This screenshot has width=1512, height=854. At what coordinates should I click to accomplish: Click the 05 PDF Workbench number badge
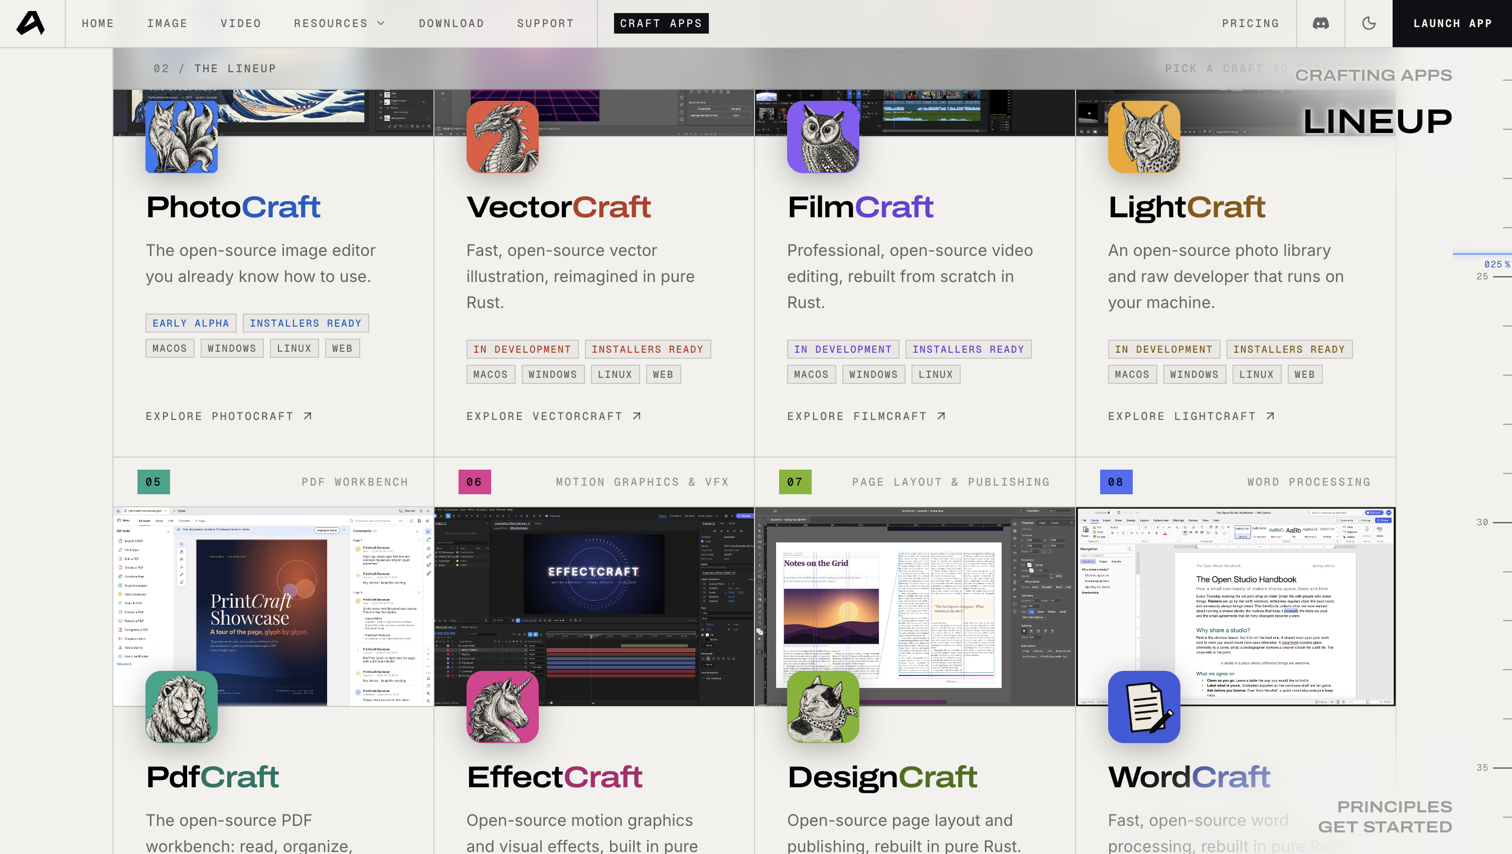coord(154,482)
